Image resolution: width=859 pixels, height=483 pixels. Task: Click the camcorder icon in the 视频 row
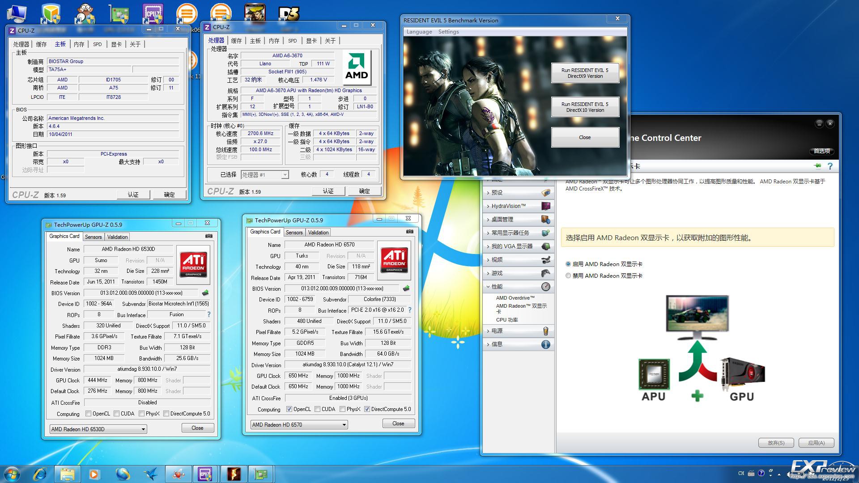point(545,259)
